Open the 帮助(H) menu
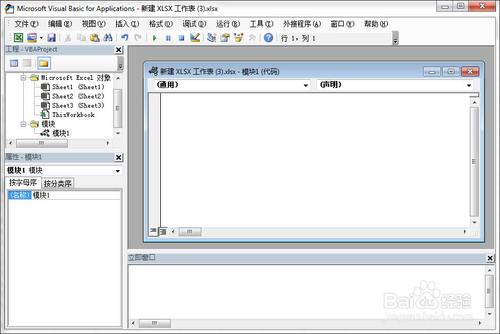Viewport: 500px width, 334px height. [x=376, y=24]
